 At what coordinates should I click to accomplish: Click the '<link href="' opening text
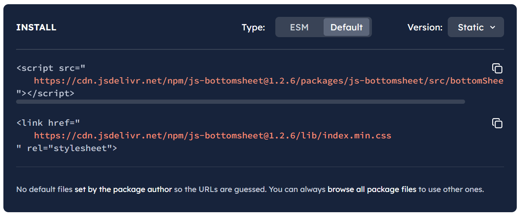pyautogui.click(x=48, y=123)
